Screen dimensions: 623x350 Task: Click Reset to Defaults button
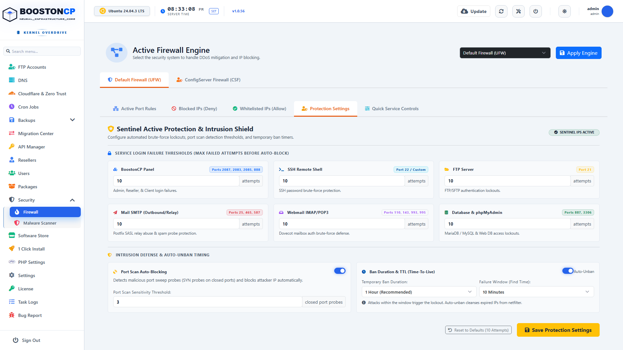pyautogui.click(x=478, y=330)
